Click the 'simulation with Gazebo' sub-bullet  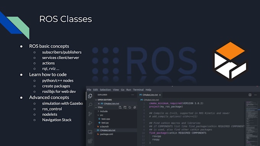pyautogui.click(x=62, y=103)
